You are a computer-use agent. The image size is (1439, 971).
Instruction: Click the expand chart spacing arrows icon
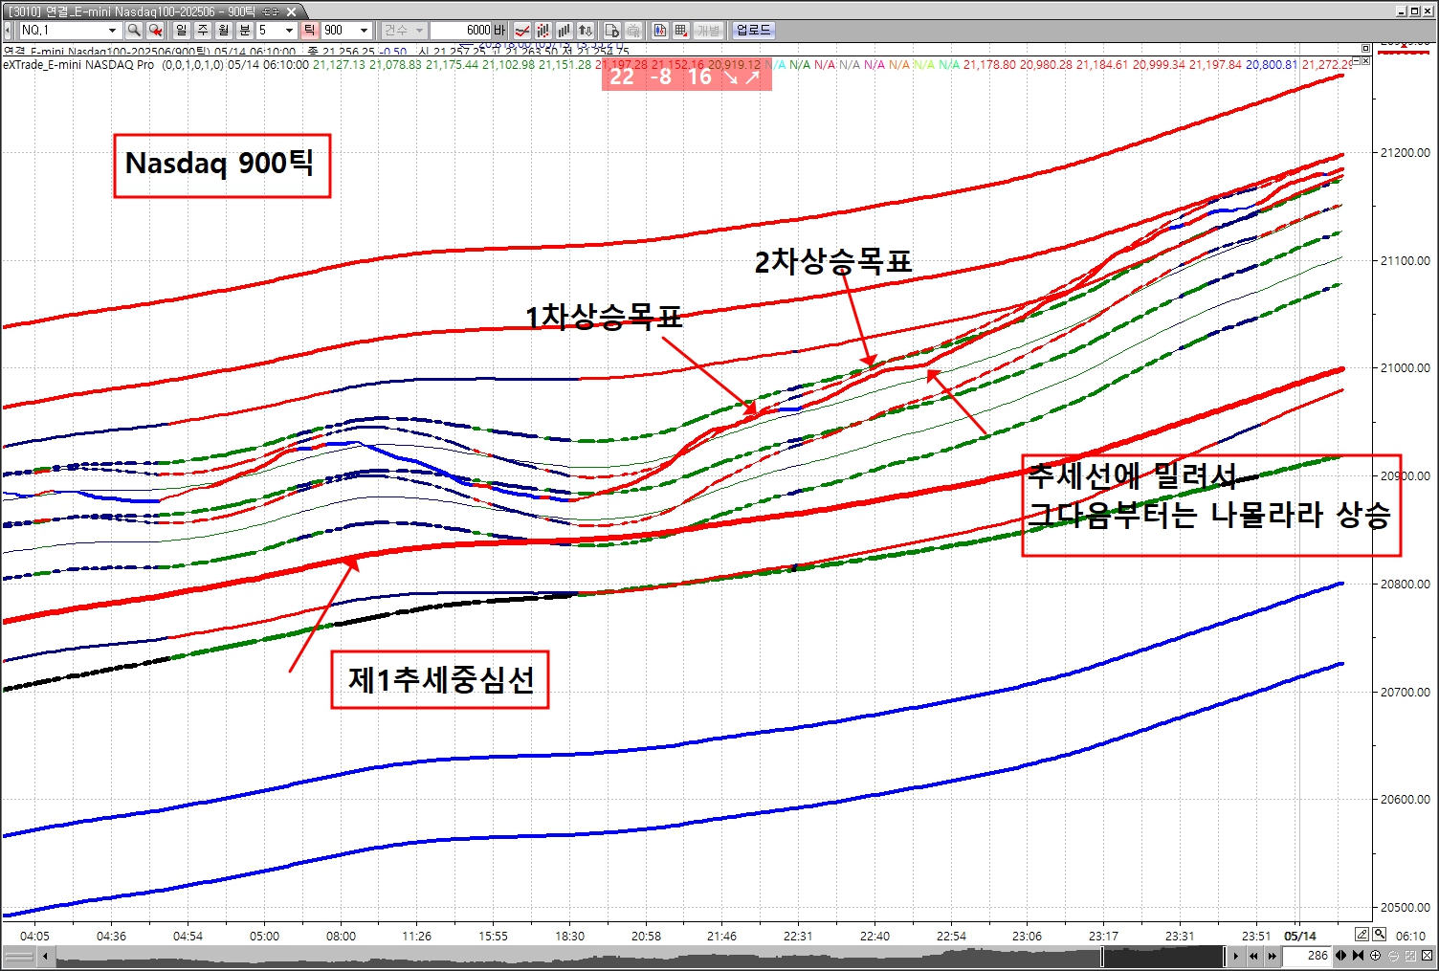point(1340,956)
